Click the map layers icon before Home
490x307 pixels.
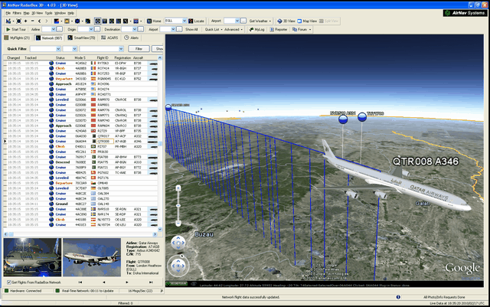coord(136,21)
